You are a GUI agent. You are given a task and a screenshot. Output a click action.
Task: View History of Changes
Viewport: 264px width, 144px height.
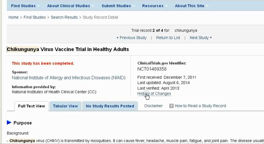(x=154, y=93)
